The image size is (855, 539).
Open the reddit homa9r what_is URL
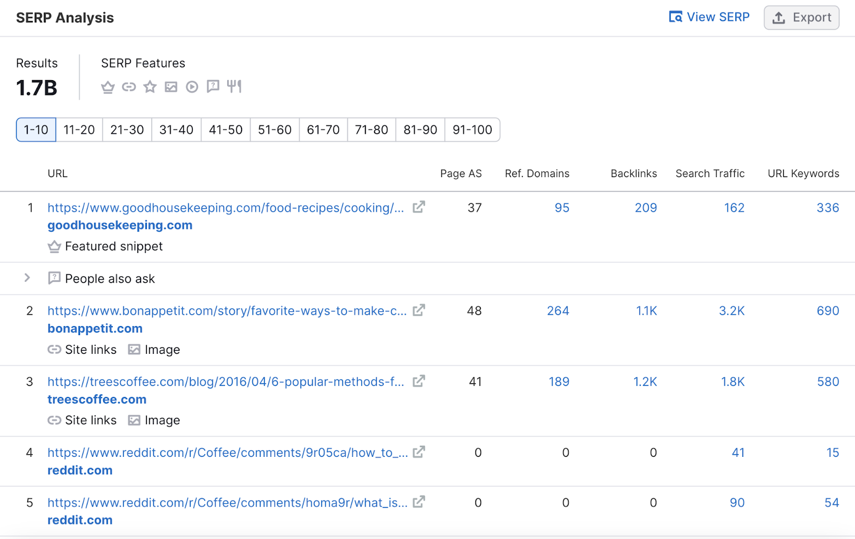pos(228,503)
